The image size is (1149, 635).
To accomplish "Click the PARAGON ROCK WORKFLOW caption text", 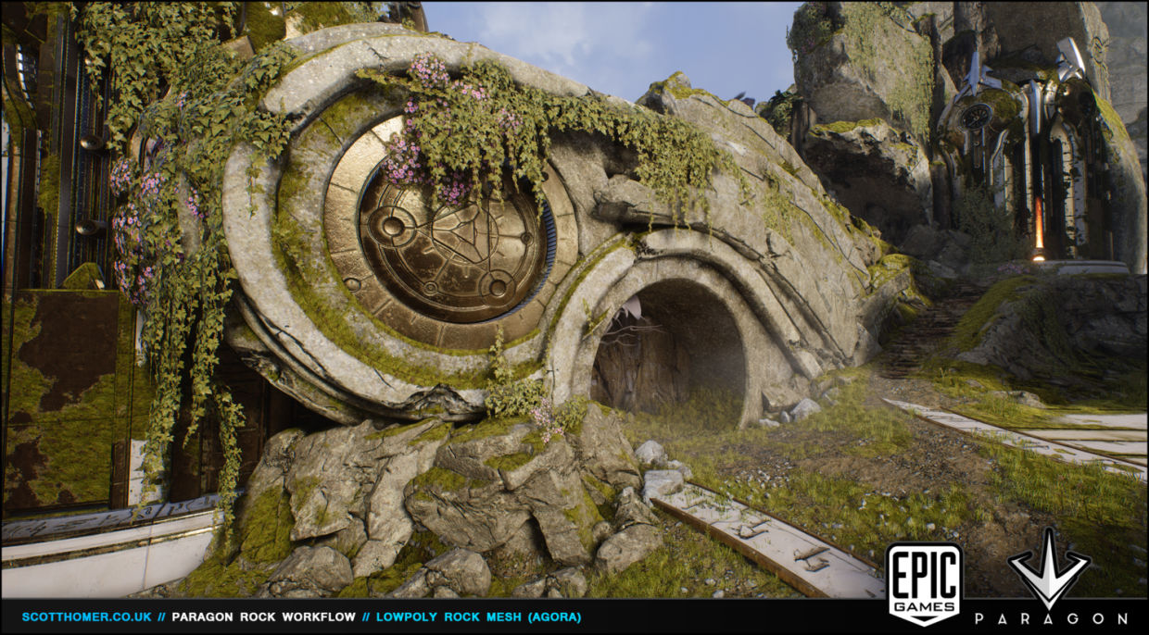I will [x=264, y=616].
